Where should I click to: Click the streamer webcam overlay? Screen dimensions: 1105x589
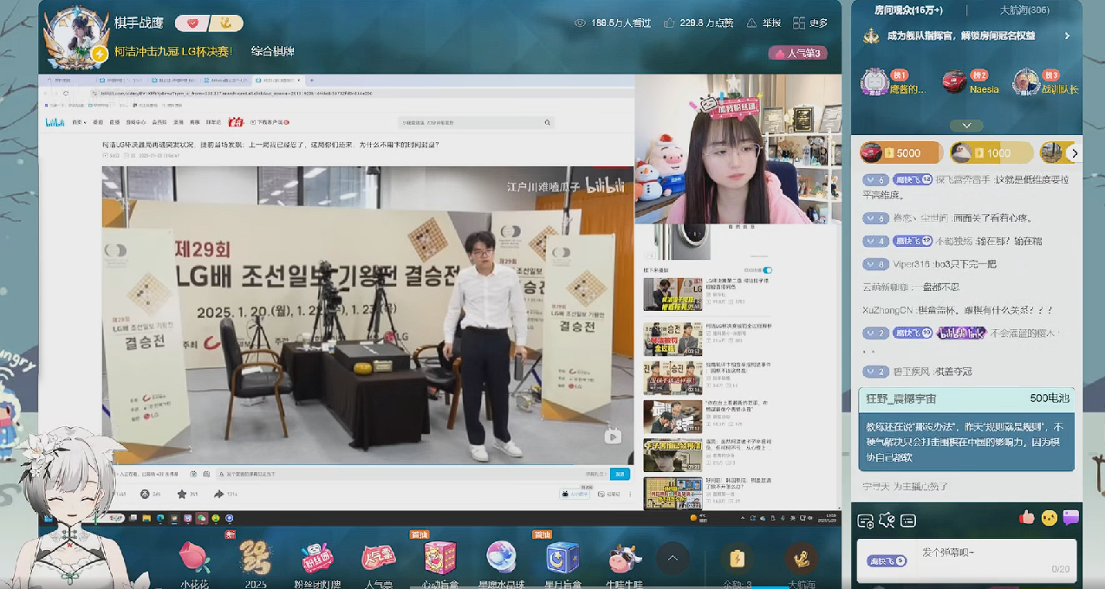pos(738,148)
